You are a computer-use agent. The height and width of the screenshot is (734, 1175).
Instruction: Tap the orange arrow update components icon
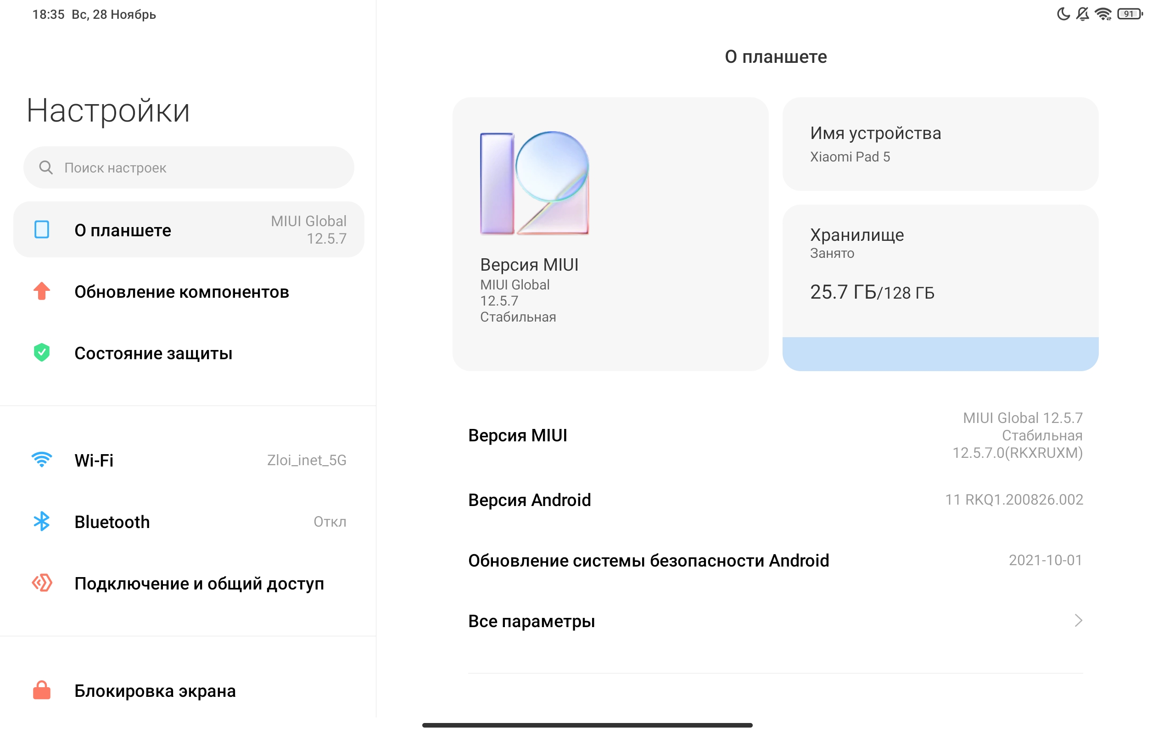[42, 291]
